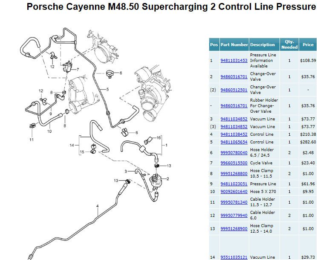317x260 pixels.
Task: Select 'Rubber Holder For Change-Over Valve' description
Action: click(x=264, y=105)
